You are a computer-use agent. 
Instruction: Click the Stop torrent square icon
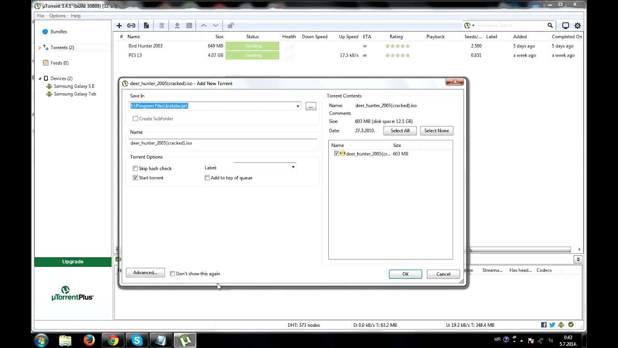(x=189, y=26)
